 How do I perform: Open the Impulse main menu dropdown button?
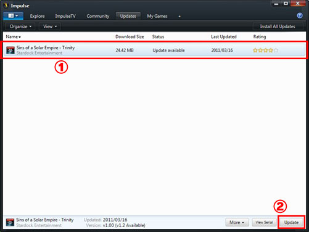[13, 16]
